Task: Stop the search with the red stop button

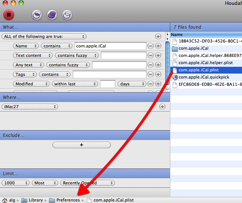Action: click(x=9, y=15)
